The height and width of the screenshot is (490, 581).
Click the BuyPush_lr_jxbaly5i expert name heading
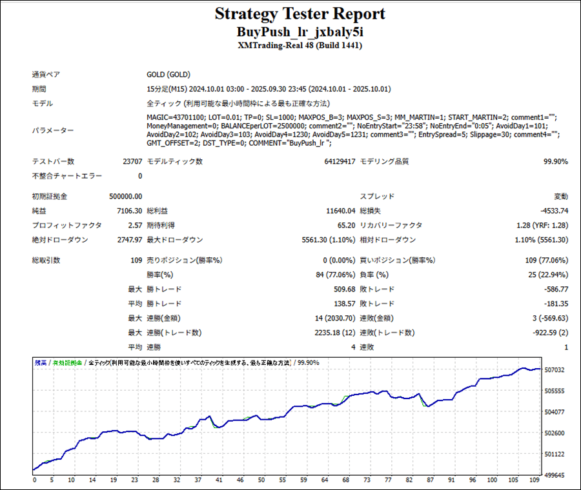[x=300, y=32]
